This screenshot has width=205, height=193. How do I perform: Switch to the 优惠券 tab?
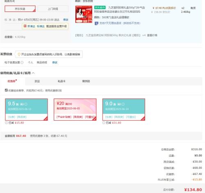(x=12, y=81)
